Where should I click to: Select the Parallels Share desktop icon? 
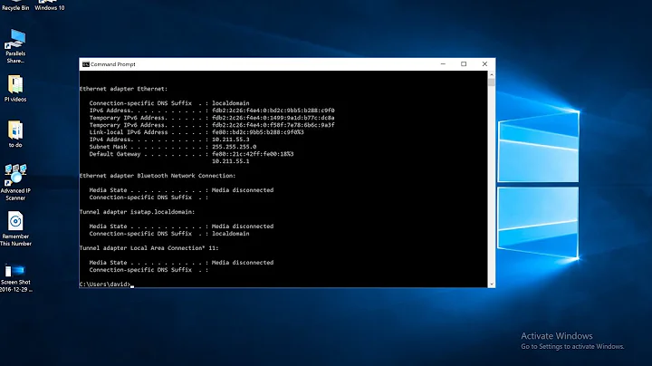click(x=15, y=46)
